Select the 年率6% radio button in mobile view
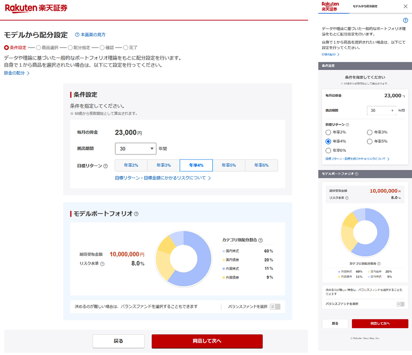 tap(328, 151)
